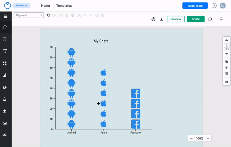
Task: Duplicate the current page
Action: (227, 62)
